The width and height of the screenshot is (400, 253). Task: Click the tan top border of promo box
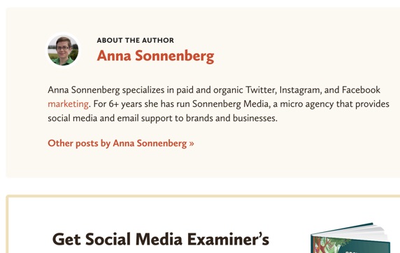[203, 196]
